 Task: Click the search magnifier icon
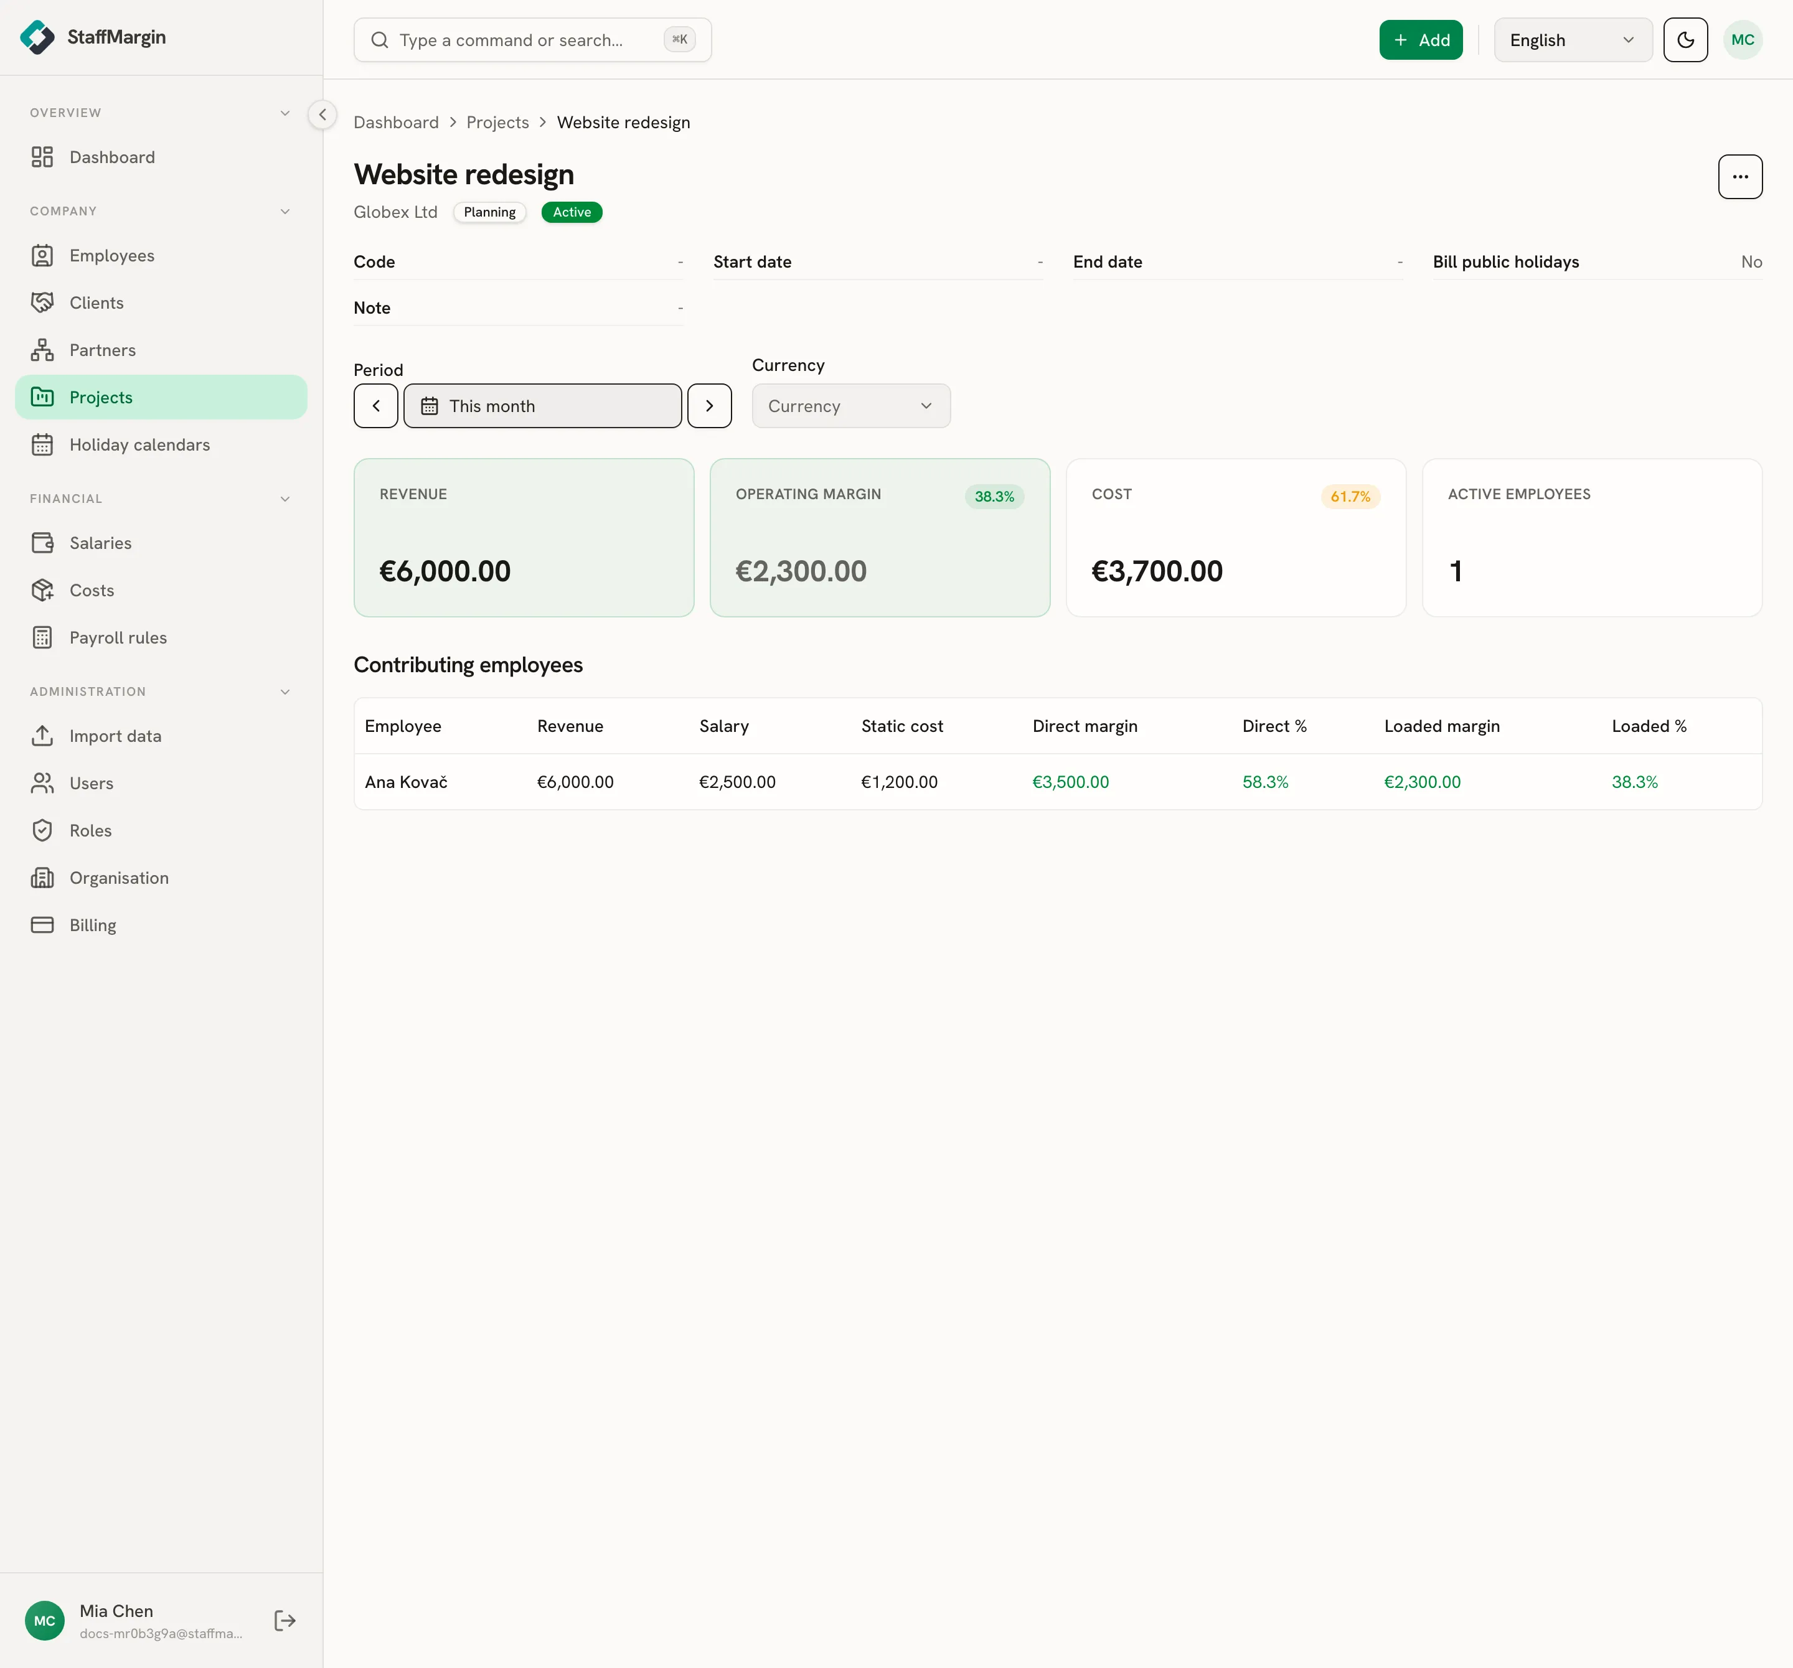click(380, 40)
